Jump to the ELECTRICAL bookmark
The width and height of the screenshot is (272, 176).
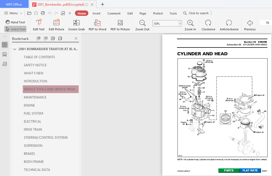32,121
